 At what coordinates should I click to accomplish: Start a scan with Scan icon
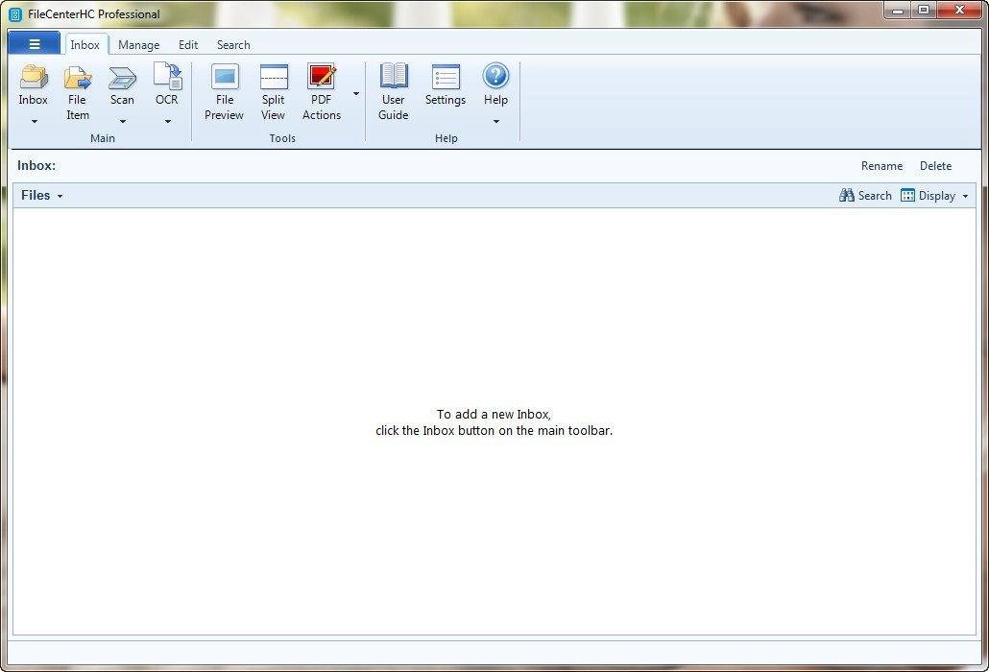(x=122, y=77)
